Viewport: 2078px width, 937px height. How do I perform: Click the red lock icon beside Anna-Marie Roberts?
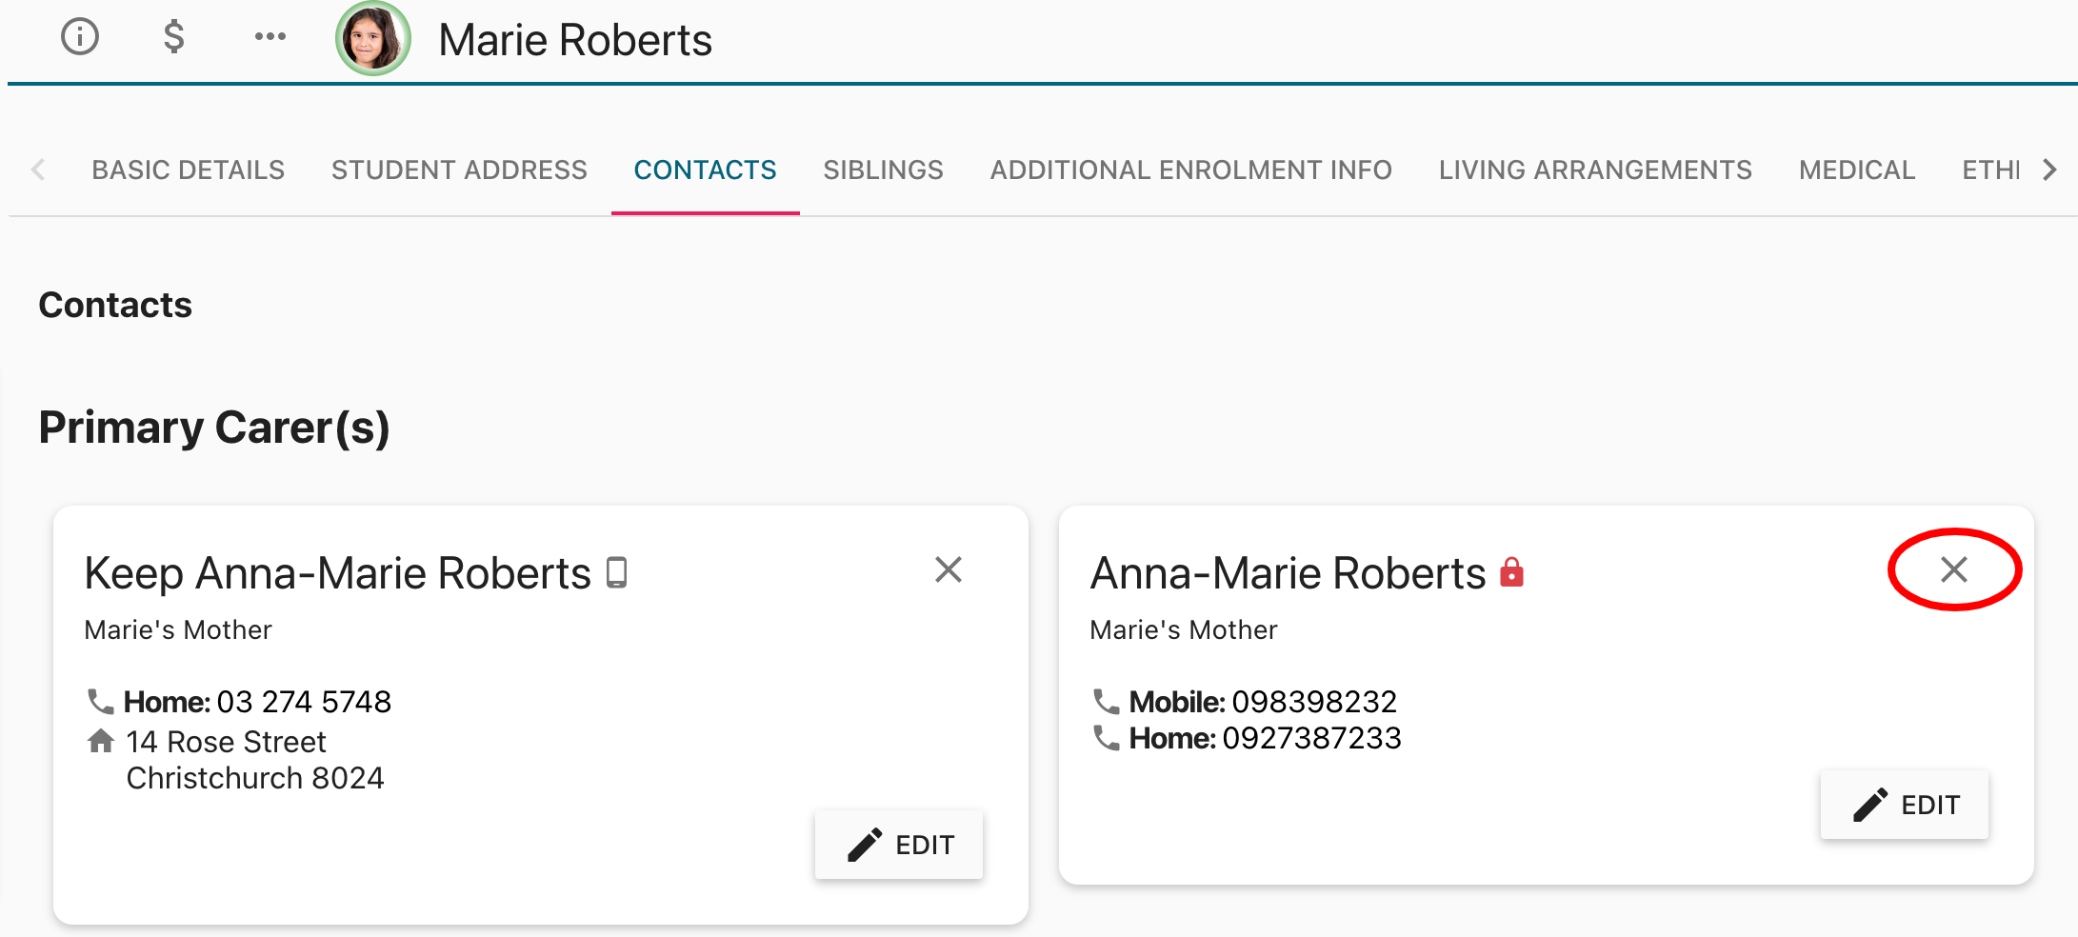point(1511,572)
